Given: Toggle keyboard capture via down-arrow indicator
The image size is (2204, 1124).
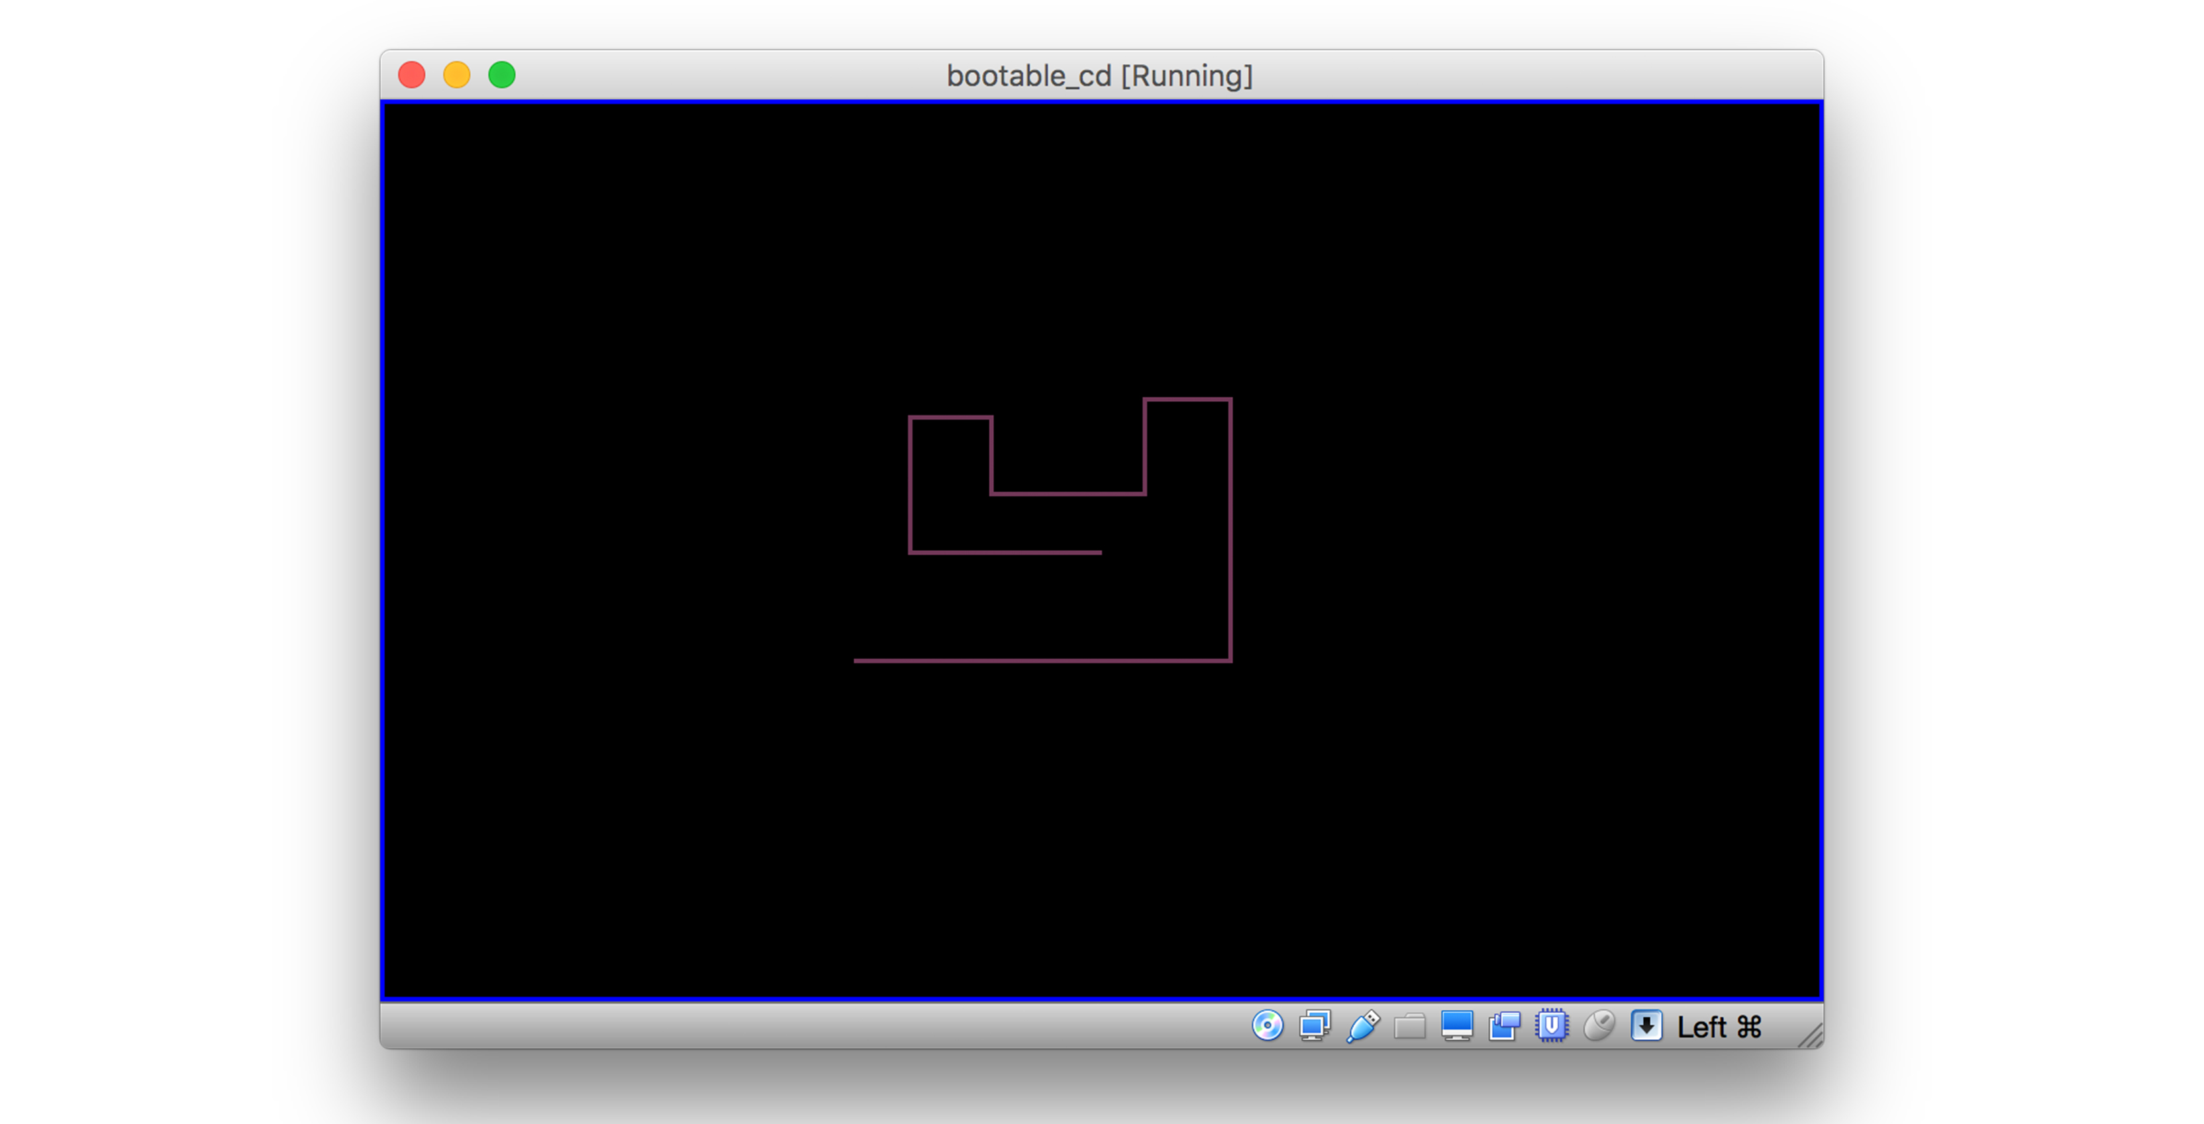Looking at the screenshot, I should [x=1647, y=1027].
